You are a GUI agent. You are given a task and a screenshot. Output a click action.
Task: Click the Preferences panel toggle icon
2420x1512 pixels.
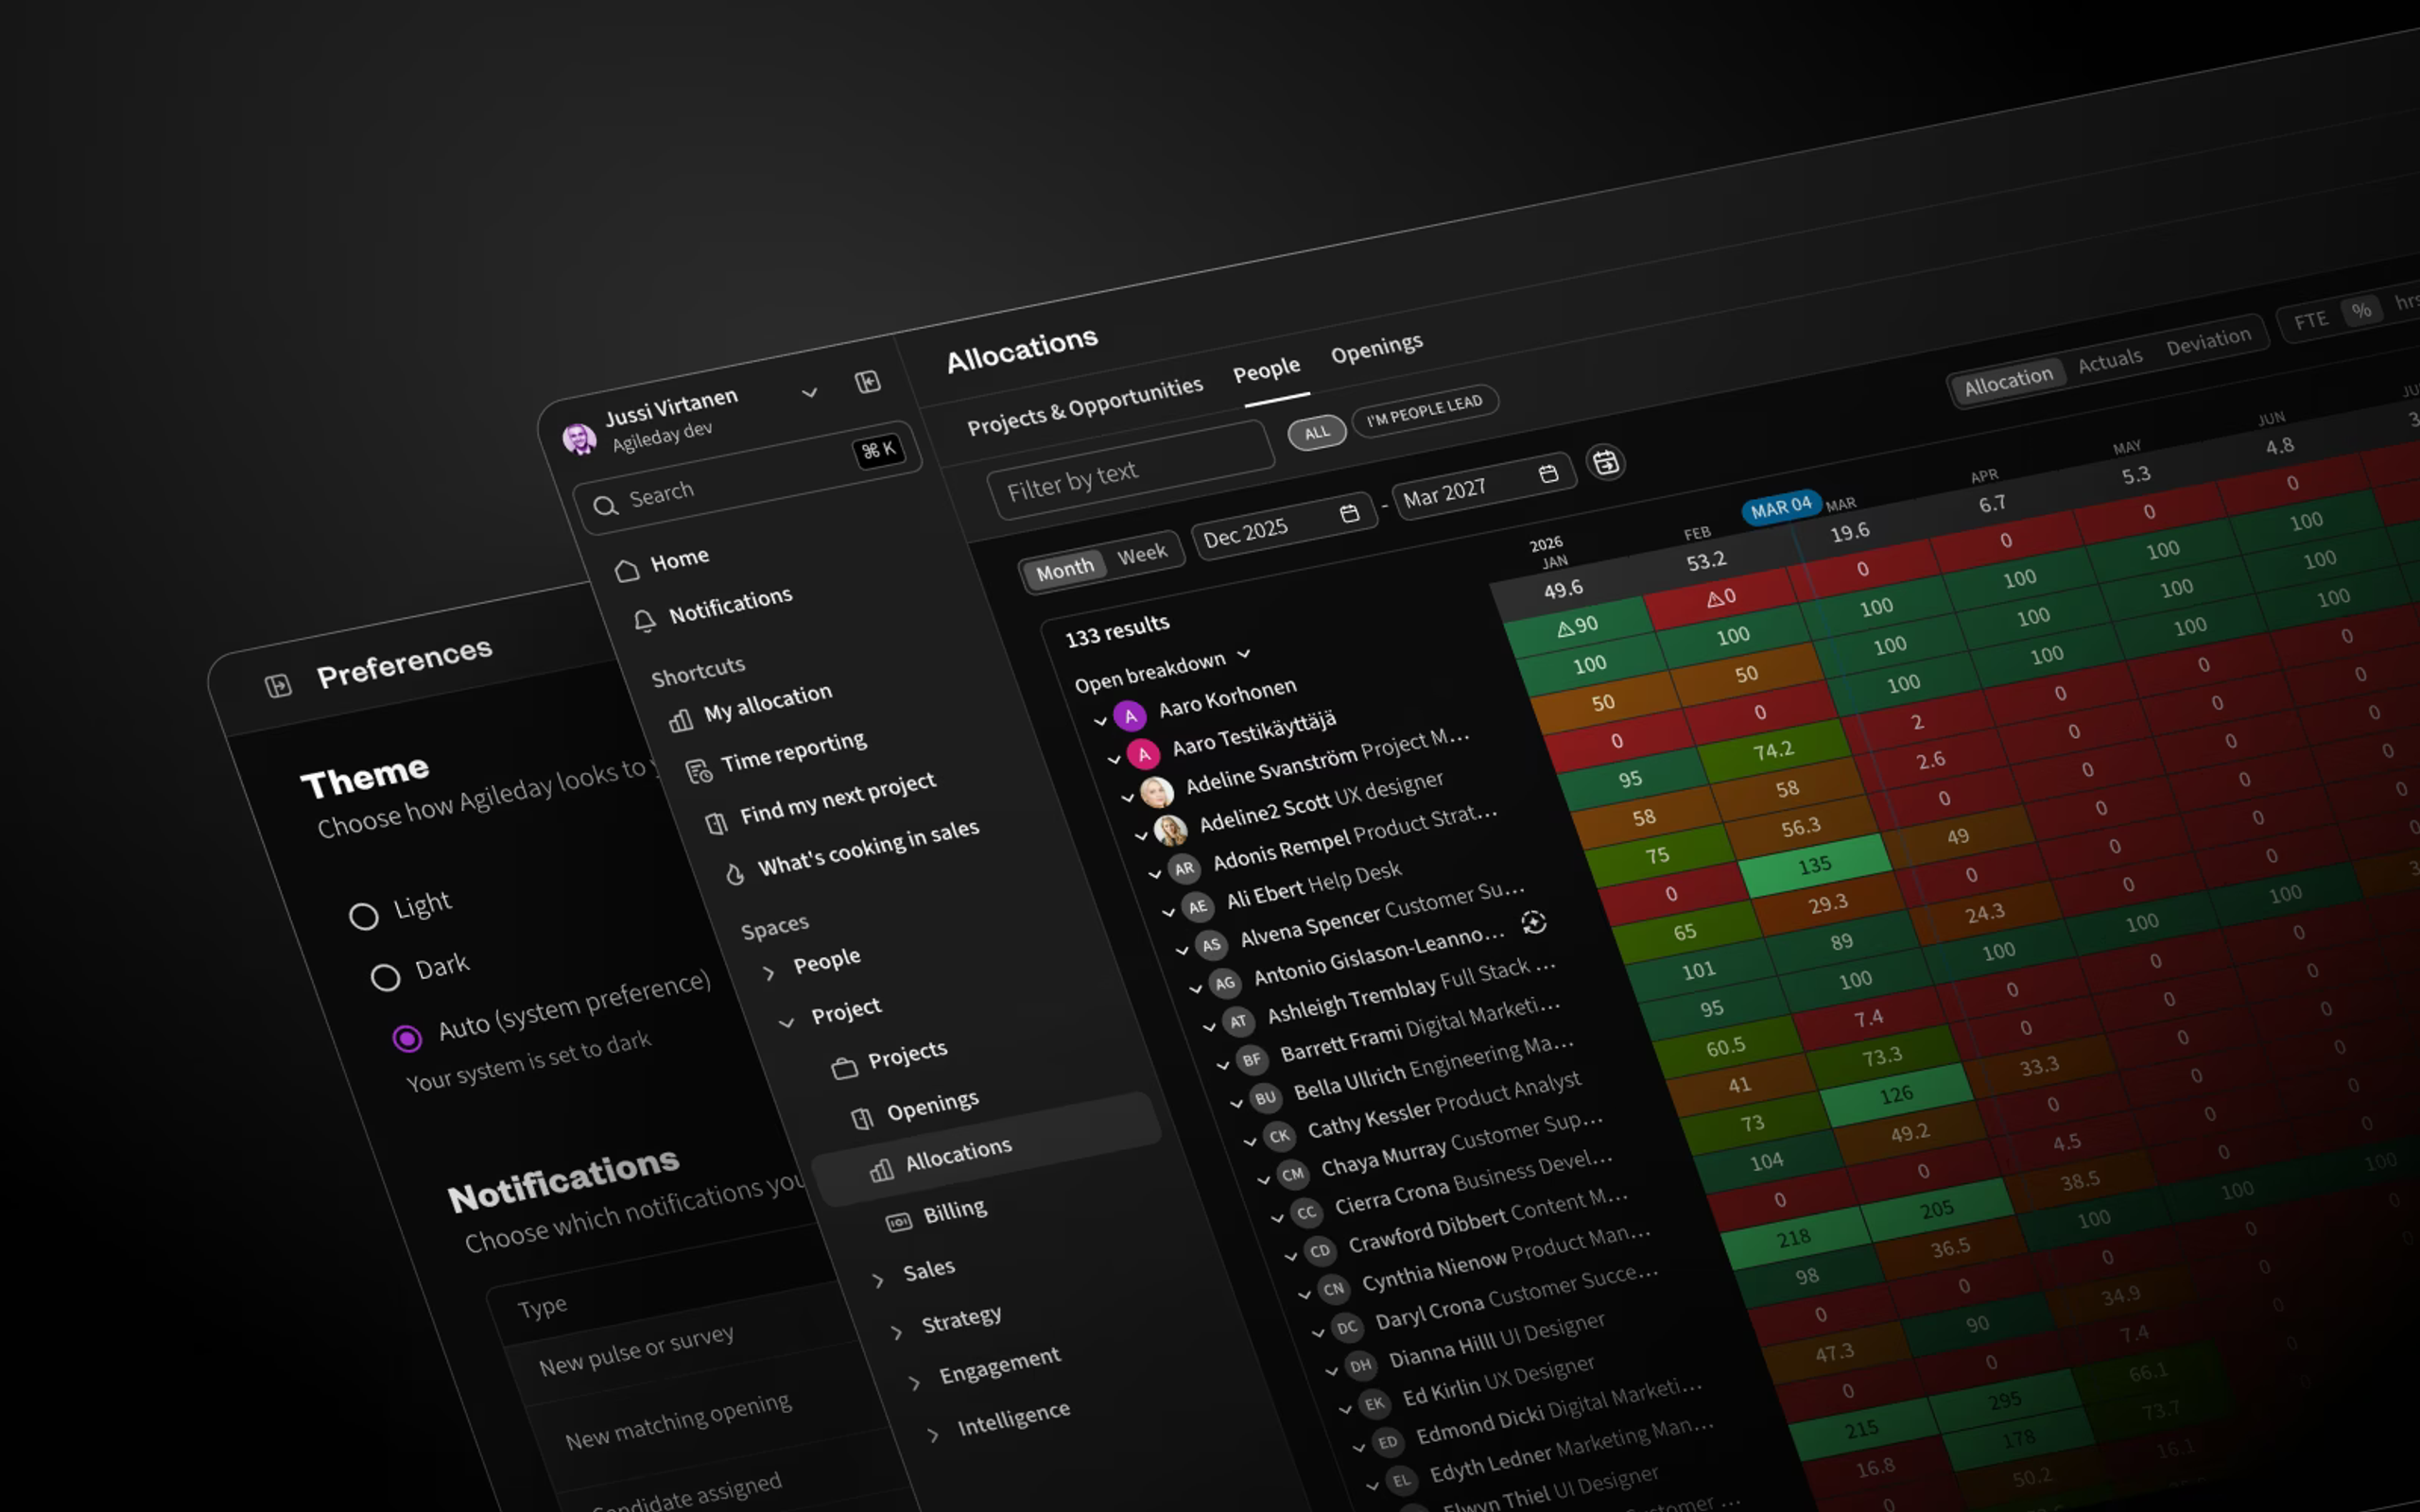pyautogui.click(x=278, y=685)
